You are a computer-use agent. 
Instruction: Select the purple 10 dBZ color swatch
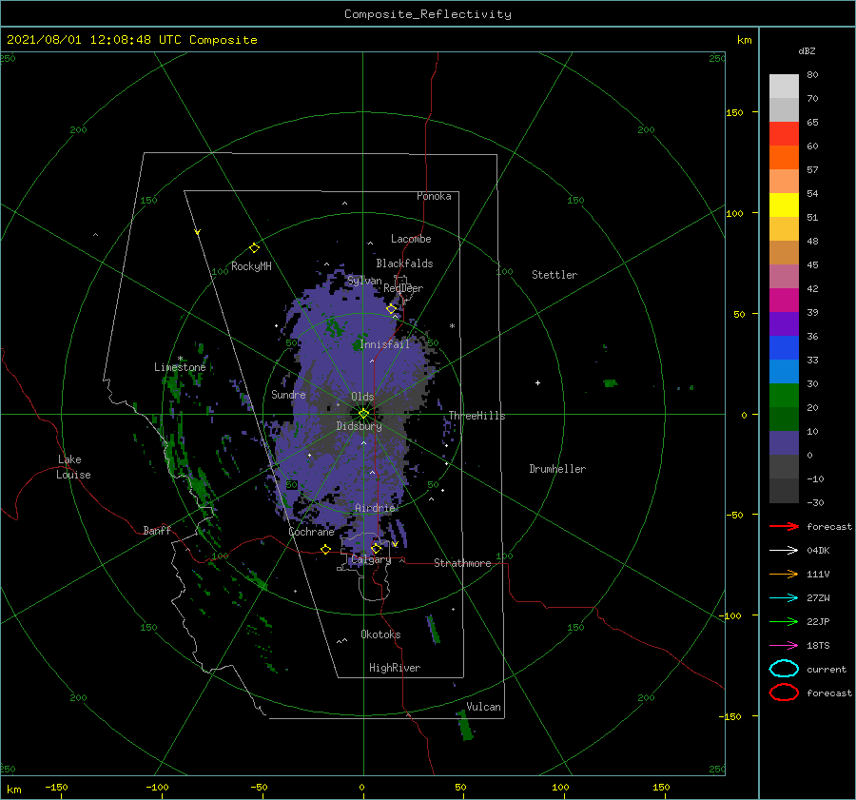pyautogui.click(x=784, y=443)
